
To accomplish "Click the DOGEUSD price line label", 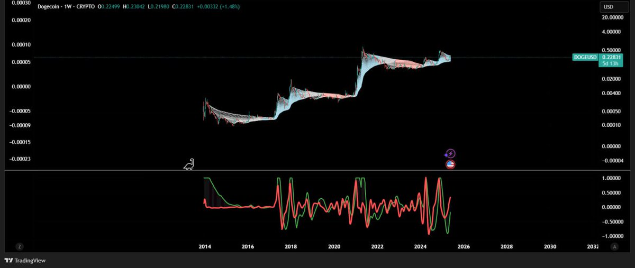I will click(x=585, y=57).
